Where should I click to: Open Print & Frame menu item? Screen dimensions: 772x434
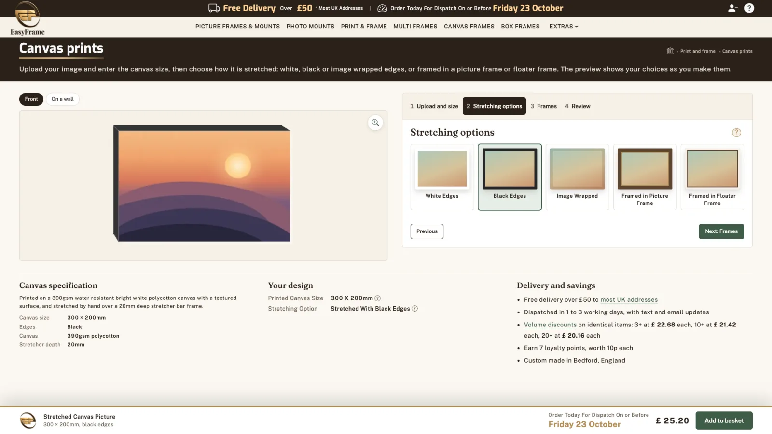click(x=364, y=27)
